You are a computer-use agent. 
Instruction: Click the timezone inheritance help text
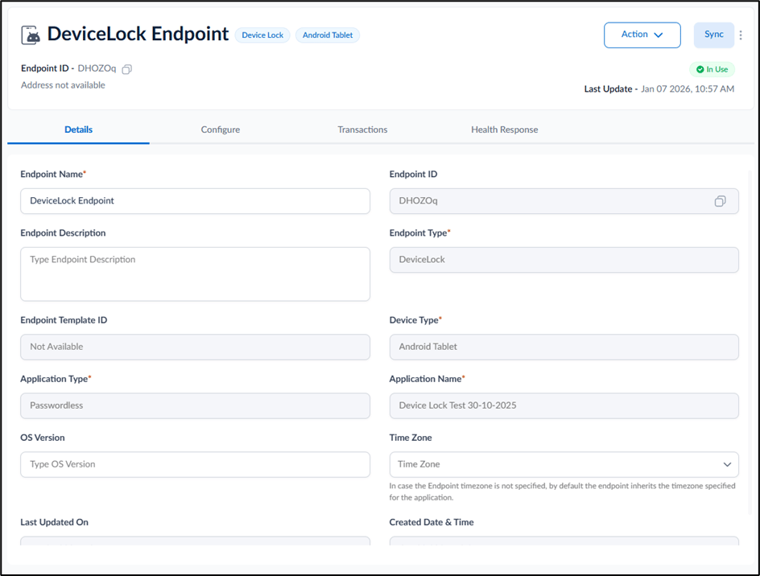tap(562, 492)
